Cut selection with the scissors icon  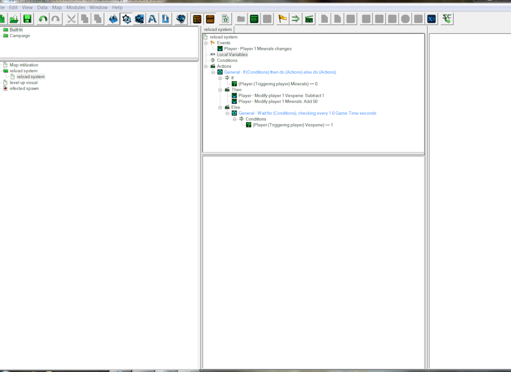(x=71, y=19)
